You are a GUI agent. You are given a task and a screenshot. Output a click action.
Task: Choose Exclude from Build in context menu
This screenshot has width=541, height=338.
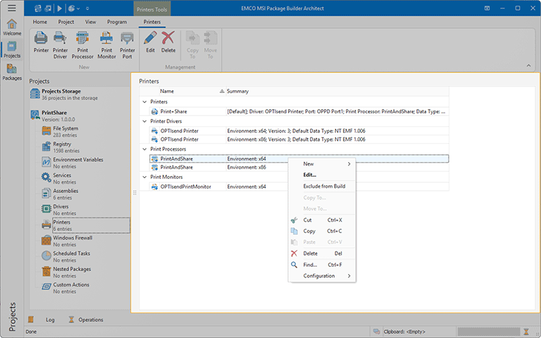[x=324, y=187]
